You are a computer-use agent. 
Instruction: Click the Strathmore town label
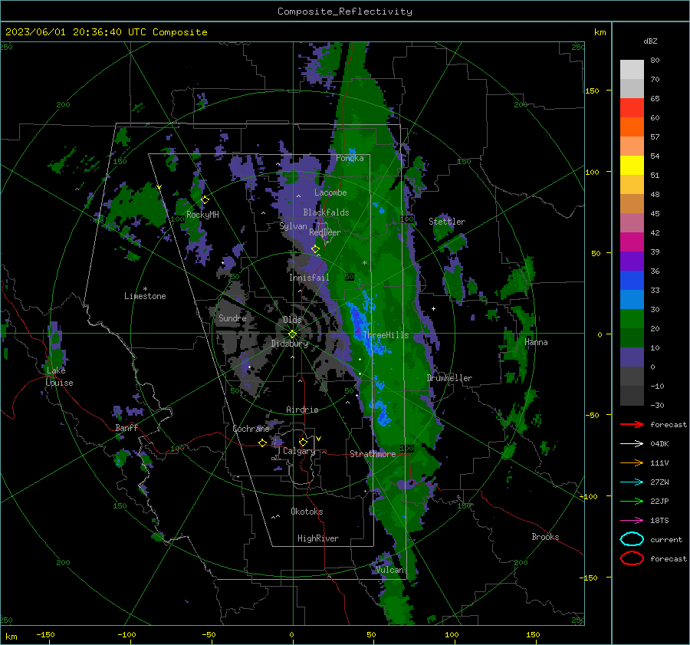[373, 454]
